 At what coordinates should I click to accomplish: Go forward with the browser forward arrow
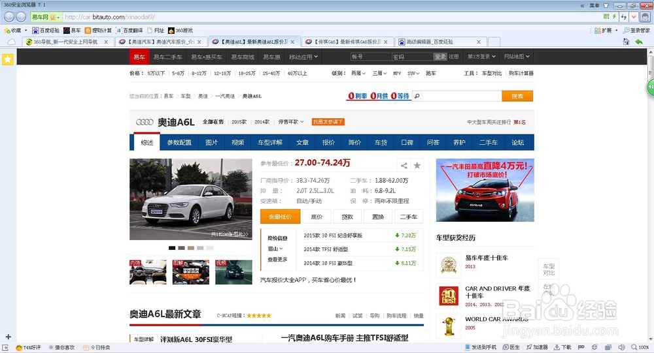coord(22,17)
